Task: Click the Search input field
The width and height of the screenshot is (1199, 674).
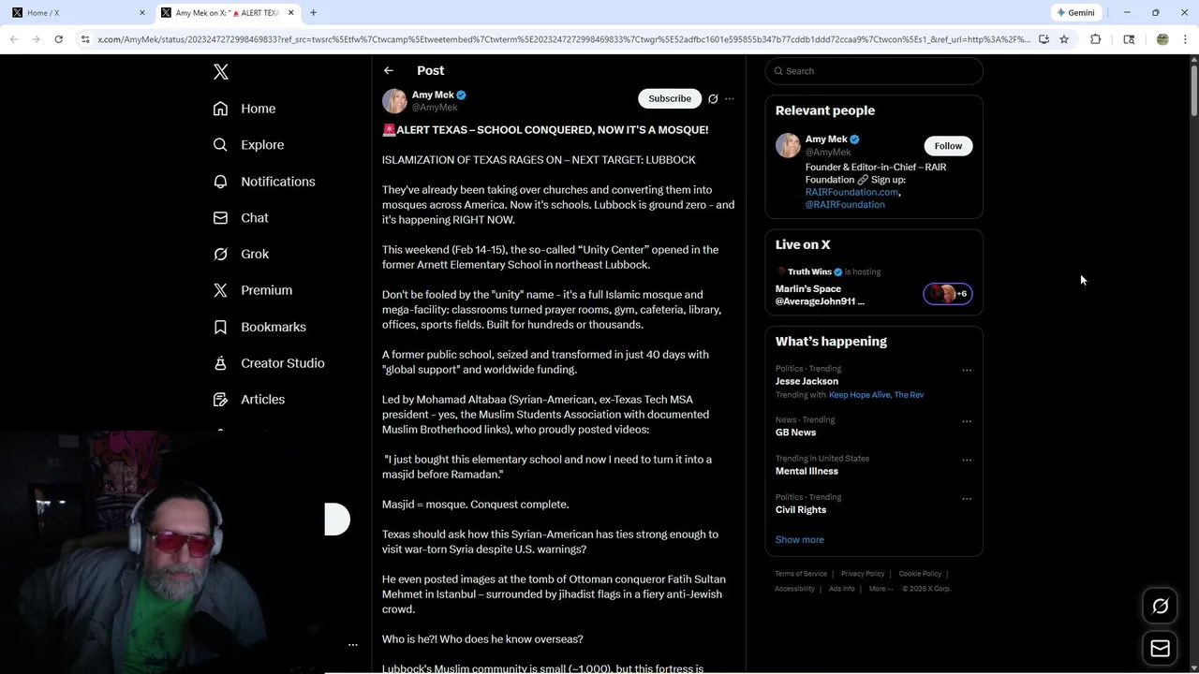Action: [874, 71]
